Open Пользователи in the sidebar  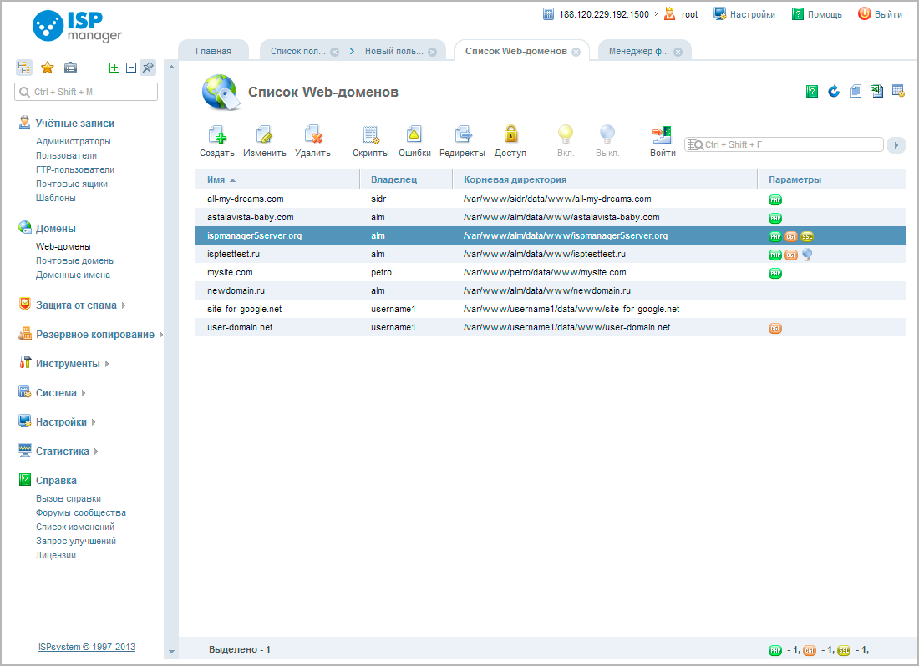click(x=66, y=155)
